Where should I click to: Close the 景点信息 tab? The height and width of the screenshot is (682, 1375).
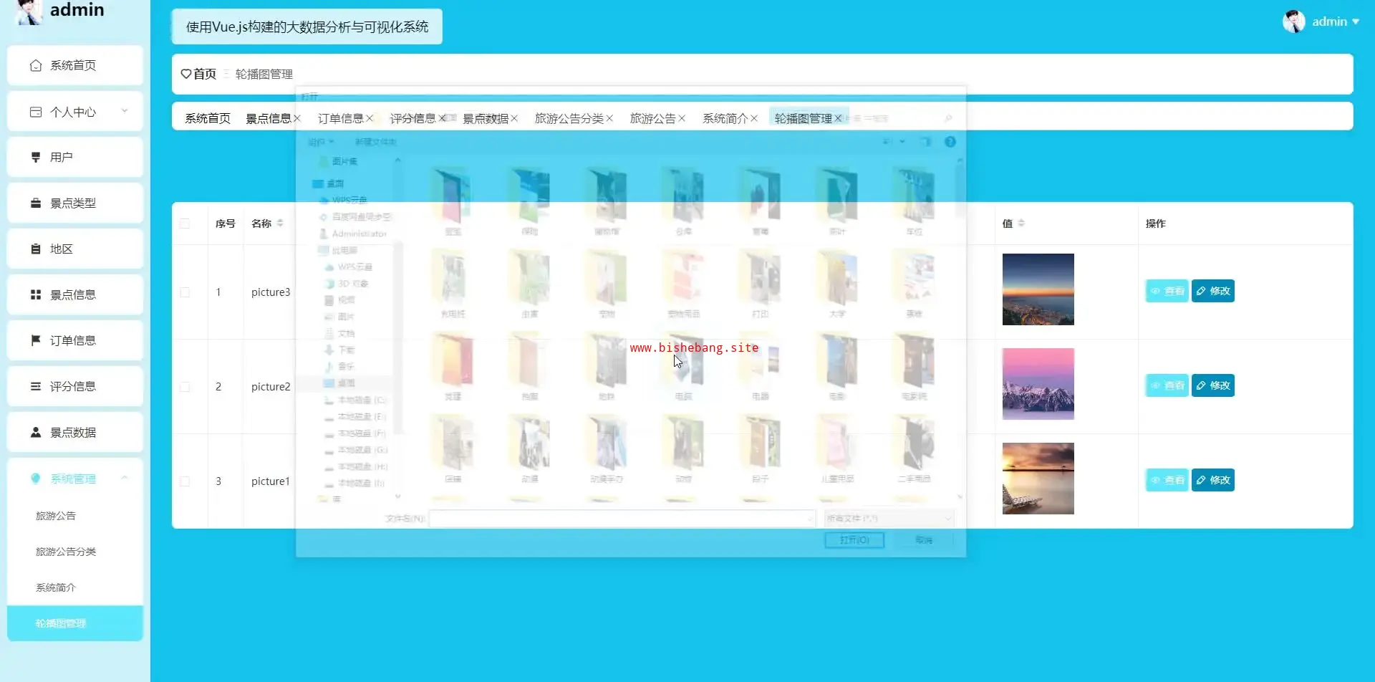tap(296, 118)
